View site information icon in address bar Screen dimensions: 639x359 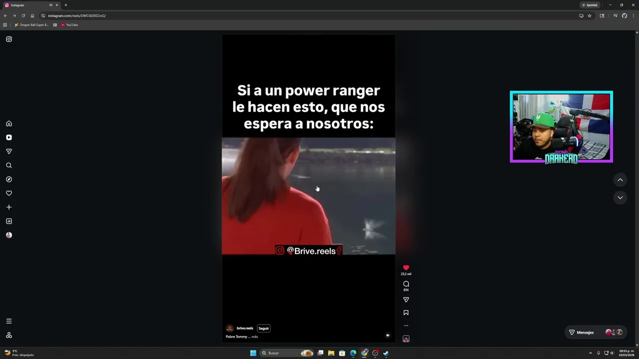click(43, 15)
